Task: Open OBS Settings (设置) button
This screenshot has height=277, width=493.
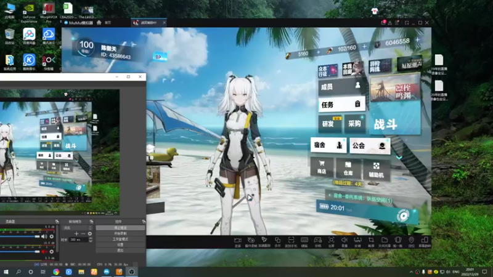Action: coord(120,244)
